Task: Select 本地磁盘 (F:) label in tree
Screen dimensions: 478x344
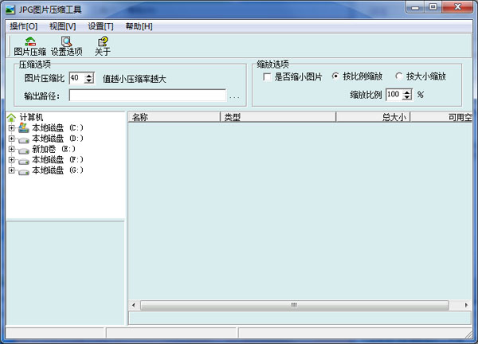Action: click(x=57, y=160)
